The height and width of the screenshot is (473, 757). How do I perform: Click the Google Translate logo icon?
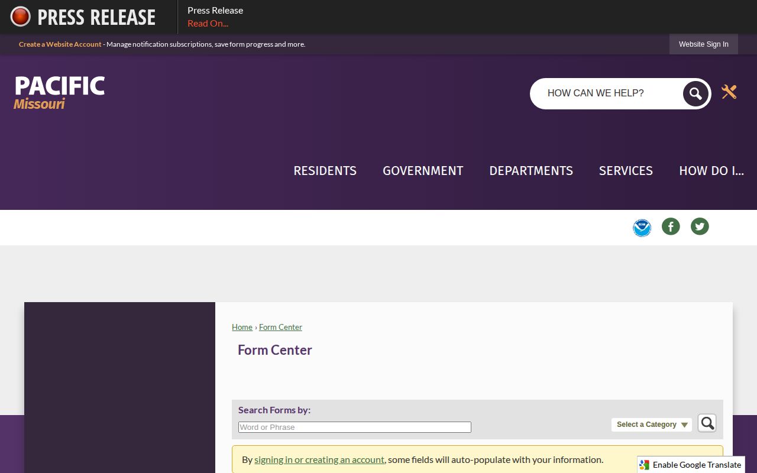pos(645,465)
